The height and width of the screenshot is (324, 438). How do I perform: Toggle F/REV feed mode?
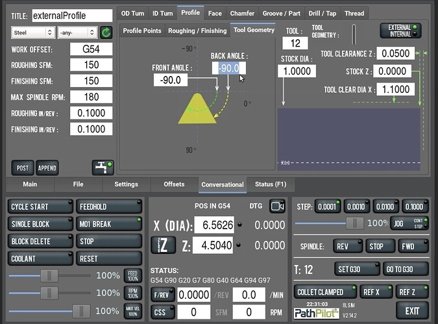[x=163, y=295]
